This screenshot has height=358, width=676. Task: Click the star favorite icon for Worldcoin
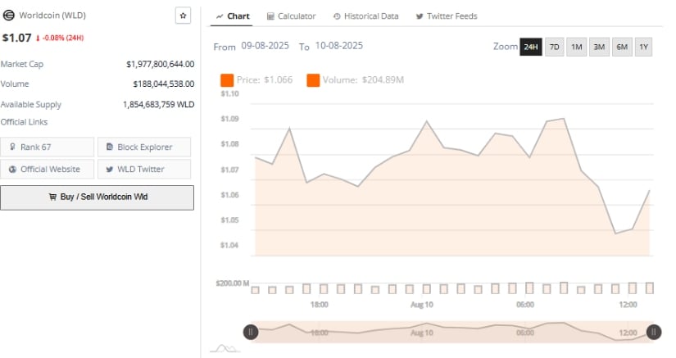click(183, 16)
